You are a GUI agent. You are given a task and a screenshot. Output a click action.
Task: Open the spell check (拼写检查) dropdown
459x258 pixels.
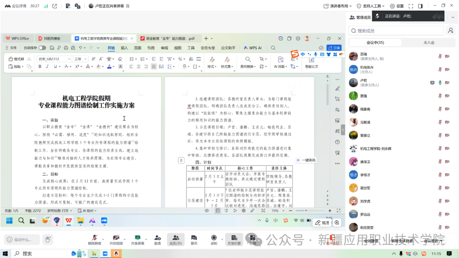coord(60,210)
